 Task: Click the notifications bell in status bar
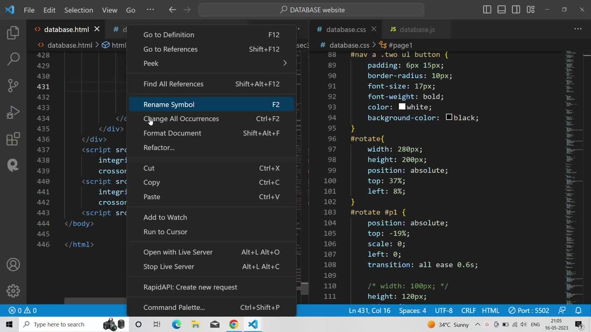point(579,310)
